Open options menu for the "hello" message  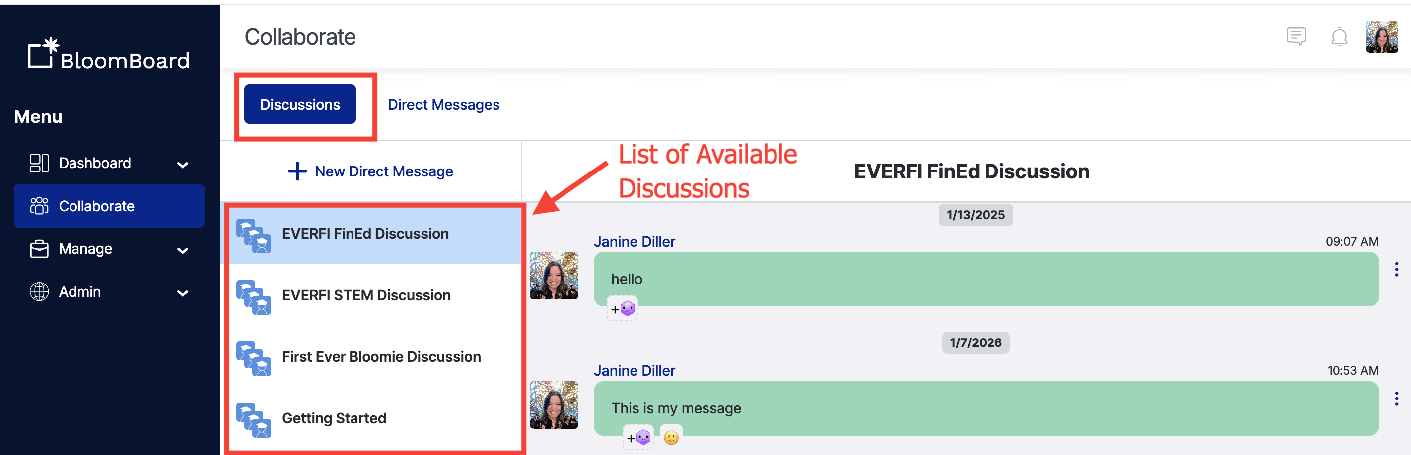pyautogui.click(x=1396, y=270)
